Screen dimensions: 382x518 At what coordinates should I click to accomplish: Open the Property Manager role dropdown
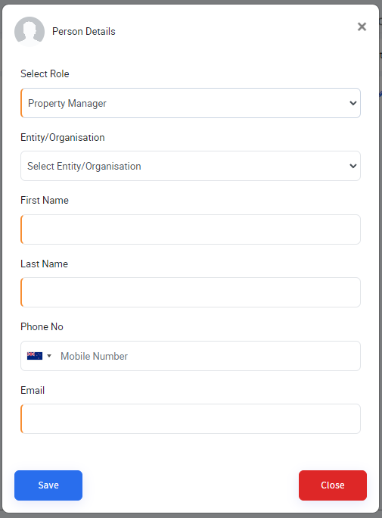[x=191, y=103]
